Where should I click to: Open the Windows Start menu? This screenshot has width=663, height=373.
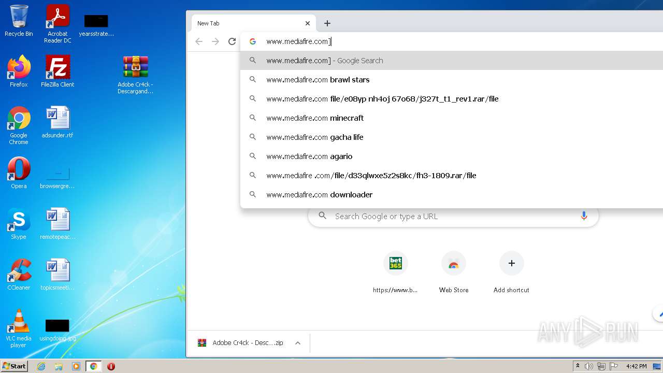coord(15,366)
